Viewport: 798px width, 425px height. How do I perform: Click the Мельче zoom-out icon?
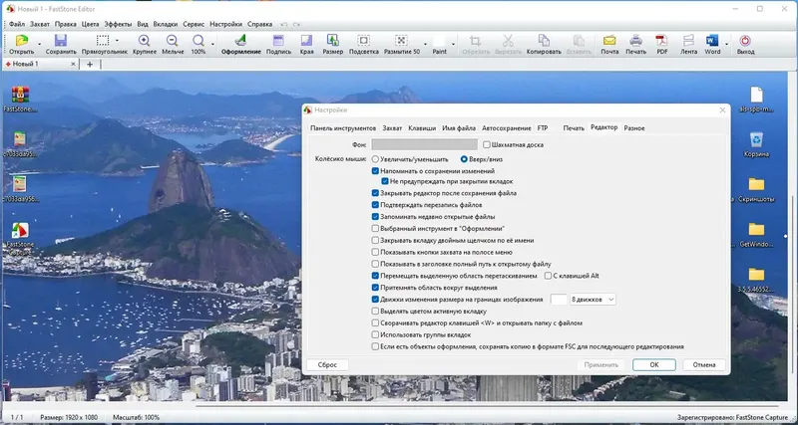click(173, 42)
